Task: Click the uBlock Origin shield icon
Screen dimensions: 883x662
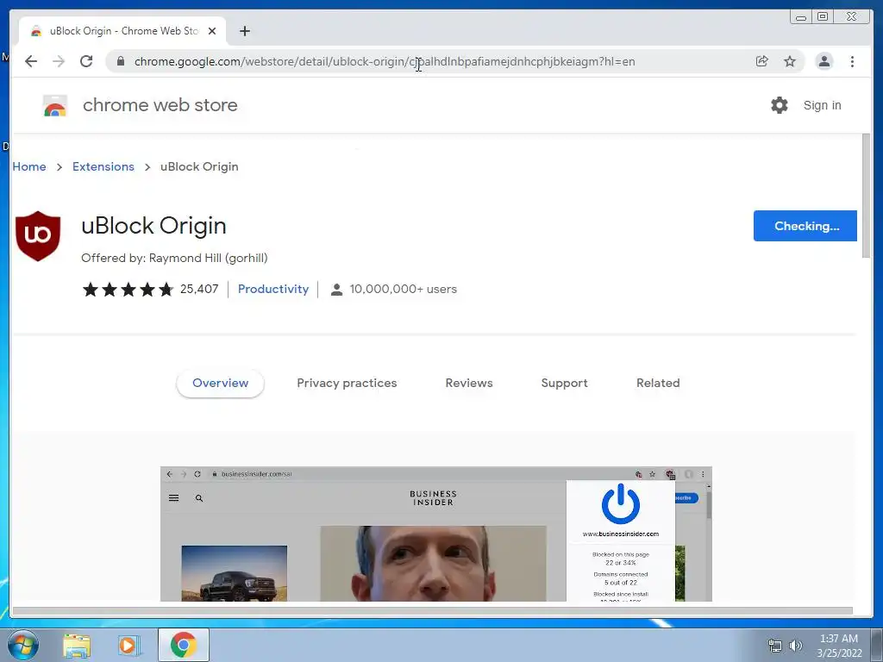Action: (38, 236)
